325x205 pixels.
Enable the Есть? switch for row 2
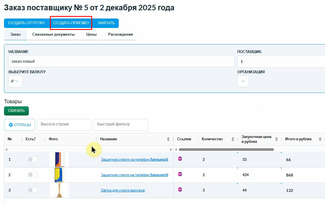click(x=33, y=175)
